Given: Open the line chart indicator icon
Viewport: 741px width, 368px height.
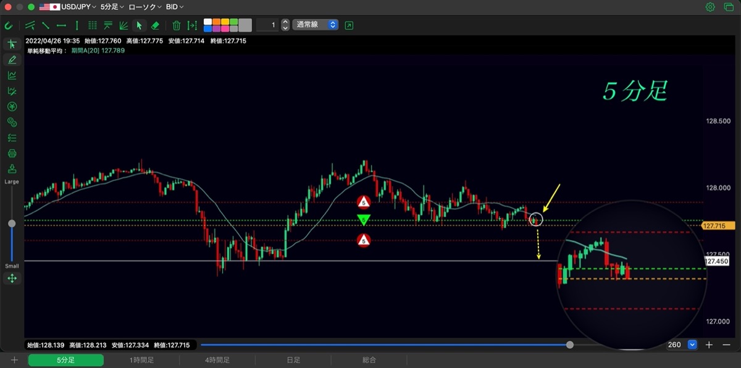Looking at the screenshot, I should pyautogui.click(x=12, y=75).
